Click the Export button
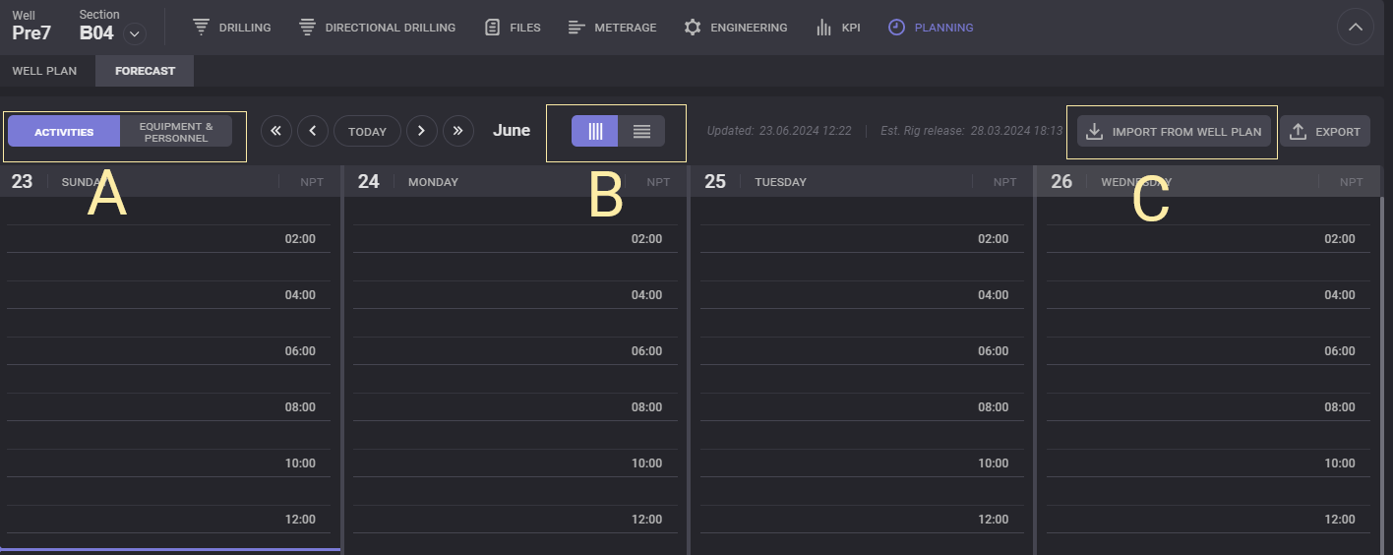The image size is (1393, 555). (x=1325, y=132)
